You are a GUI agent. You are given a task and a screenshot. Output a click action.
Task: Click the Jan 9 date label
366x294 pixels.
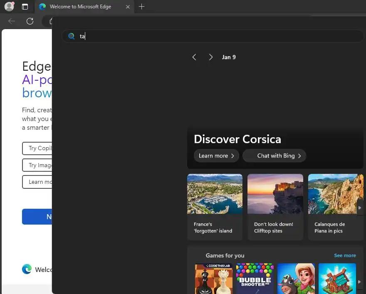tap(229, 57)
